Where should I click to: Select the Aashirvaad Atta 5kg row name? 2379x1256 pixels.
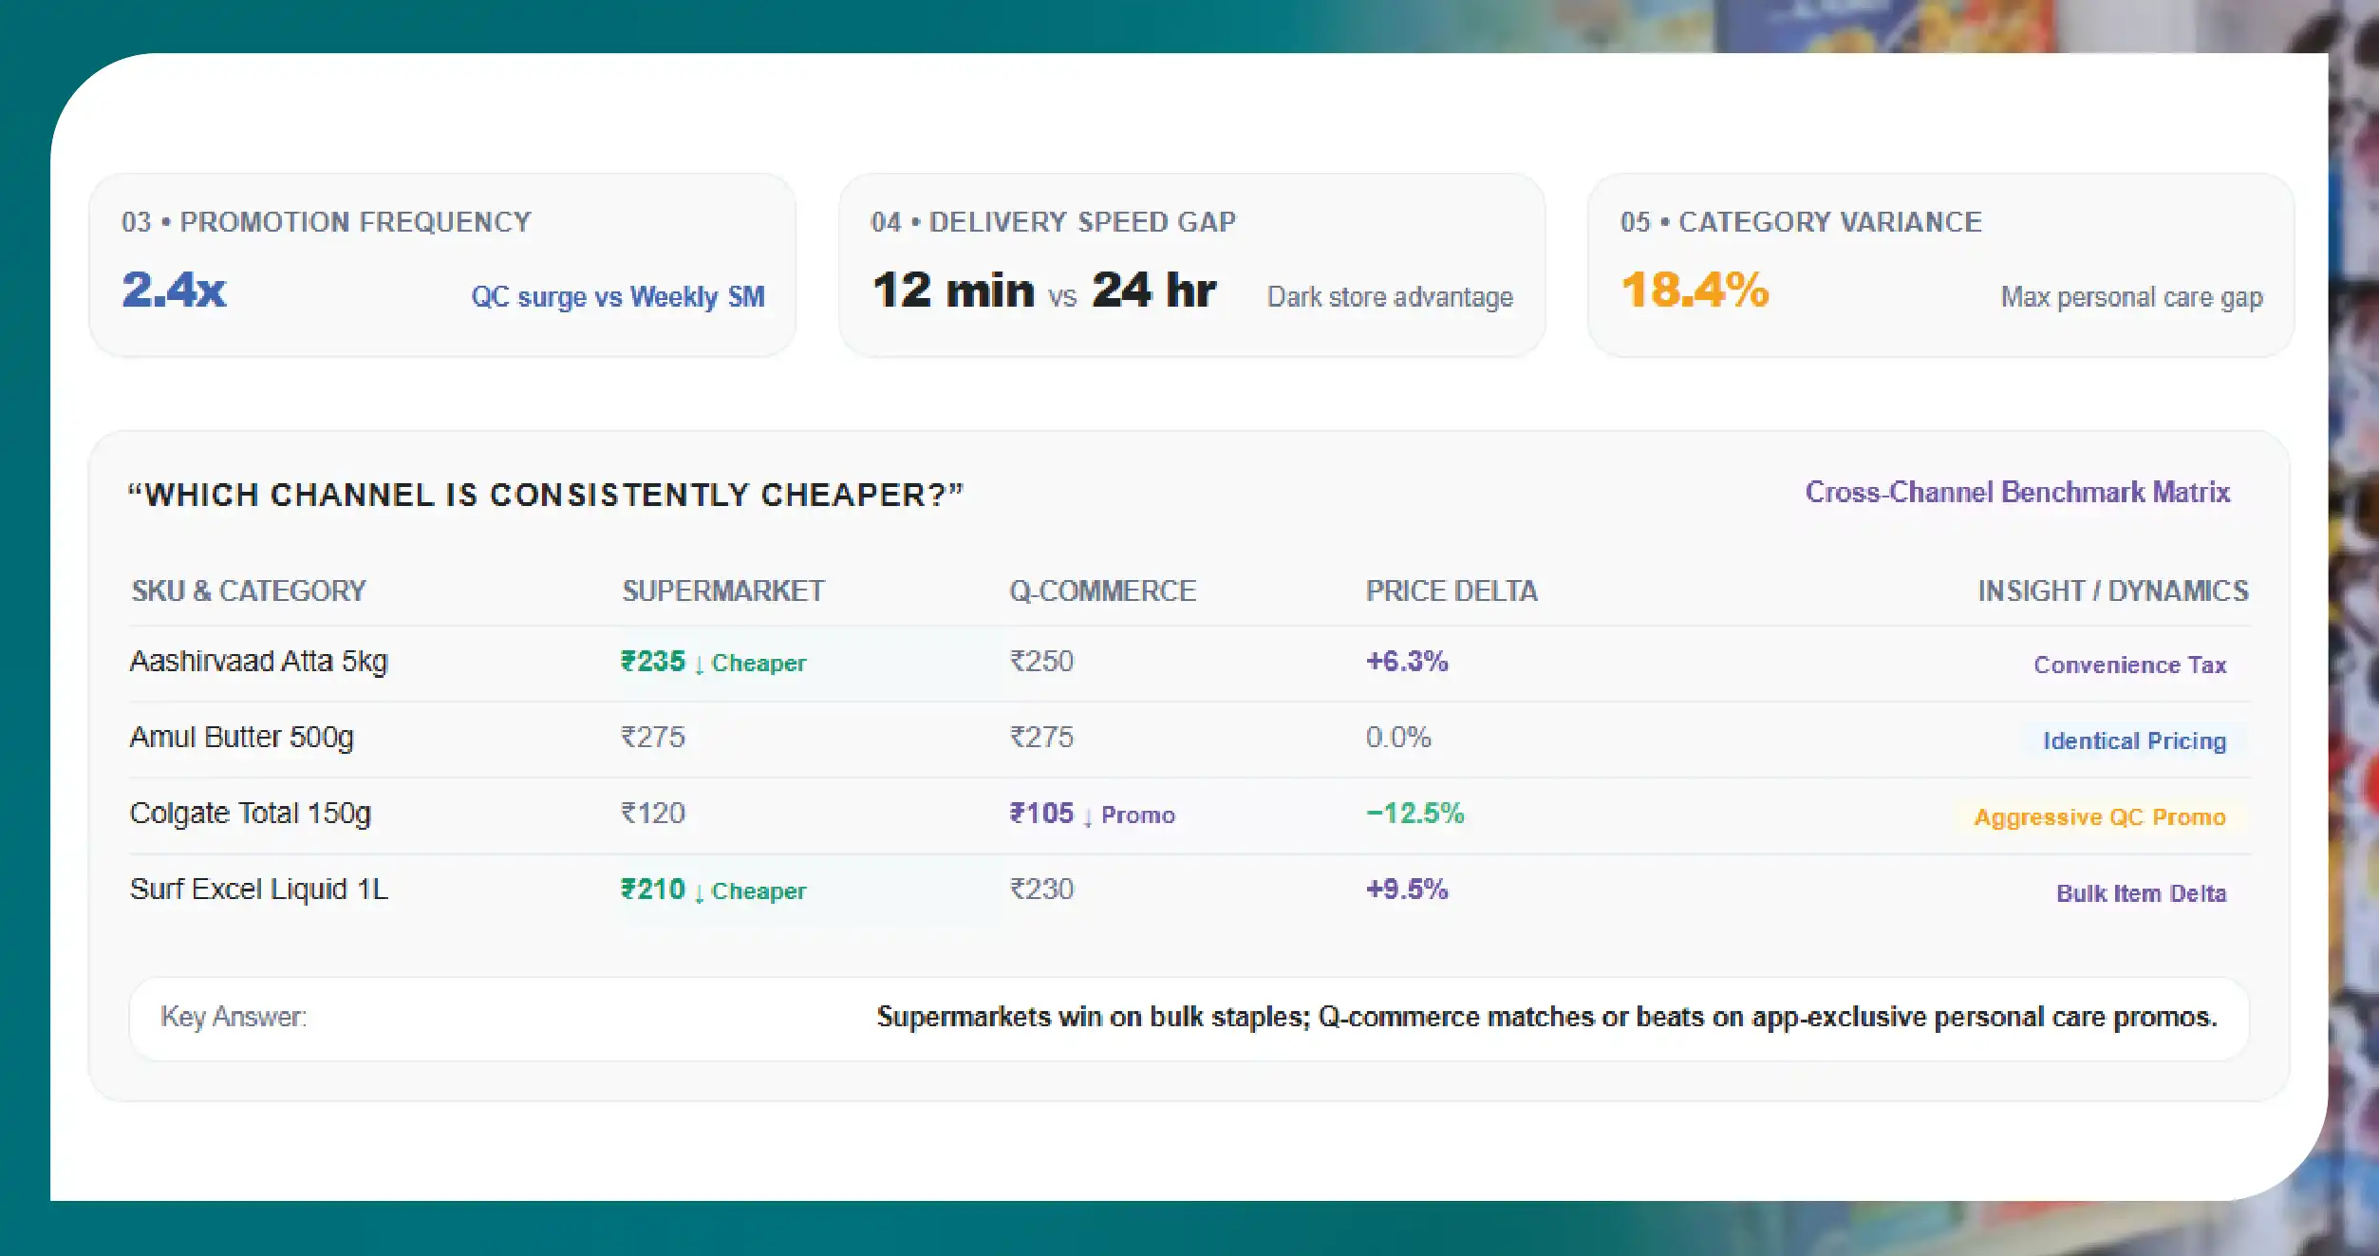click(x=259, y=662)
